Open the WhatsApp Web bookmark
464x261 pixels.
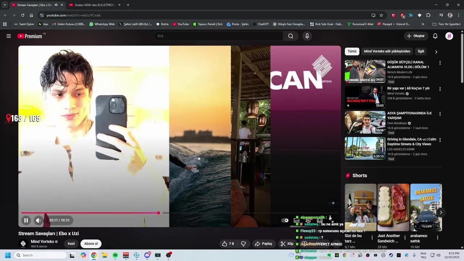tap(102, 24)
